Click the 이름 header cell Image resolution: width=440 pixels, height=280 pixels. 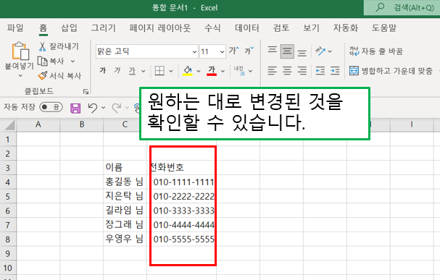pos(125,167)
